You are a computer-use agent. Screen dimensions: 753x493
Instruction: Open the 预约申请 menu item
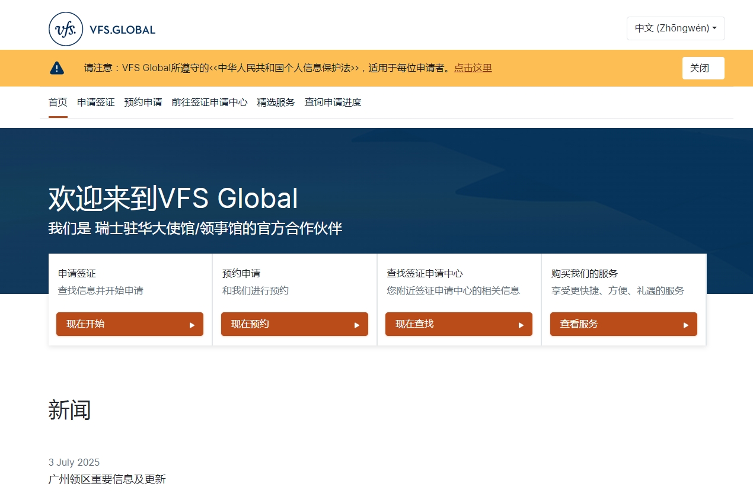143,102
